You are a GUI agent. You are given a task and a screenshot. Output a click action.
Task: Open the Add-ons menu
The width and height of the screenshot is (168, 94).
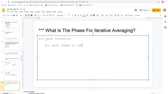49,12
